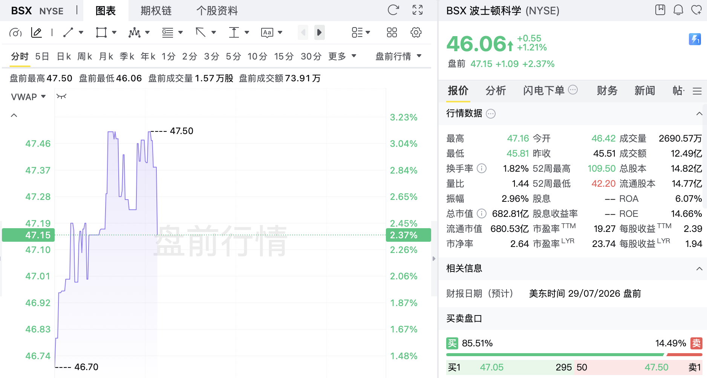Collapse the chart indicator panel chevron
Screen dimensions: 707x378
pos(14,115)
